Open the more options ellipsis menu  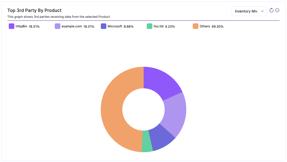tap(277, 10)
